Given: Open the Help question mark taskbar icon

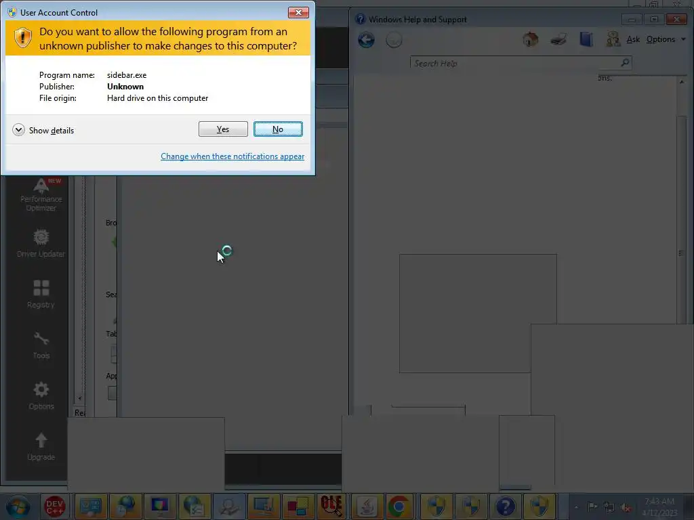Looking at the screenshot, I should (506, 506).
